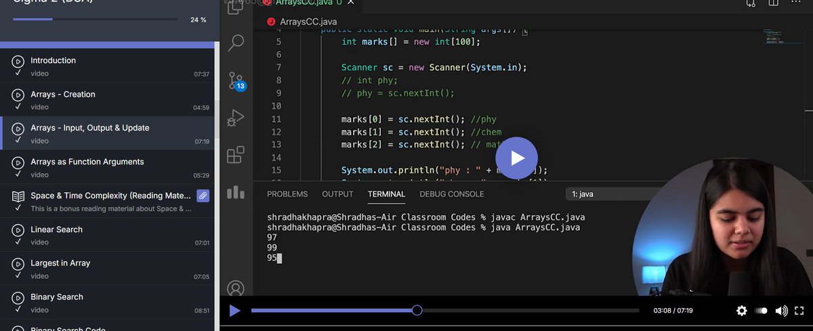Screen dimensions: 813x331
Task: Click the completed checkmark under Binary Search
Action: pyautogui.click(x=18, y=309)
